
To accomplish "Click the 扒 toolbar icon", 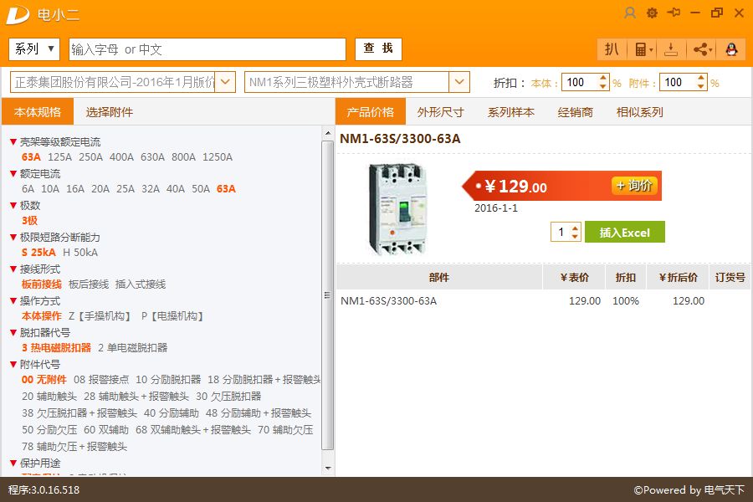I will 612,49.
